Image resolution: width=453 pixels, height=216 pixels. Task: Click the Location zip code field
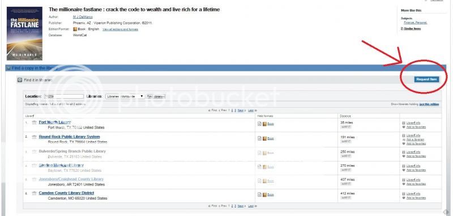63,96
